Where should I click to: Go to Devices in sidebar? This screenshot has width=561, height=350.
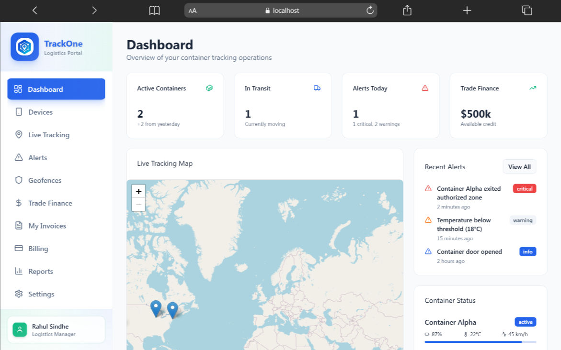pyautogui.click(x=40, y=112)
